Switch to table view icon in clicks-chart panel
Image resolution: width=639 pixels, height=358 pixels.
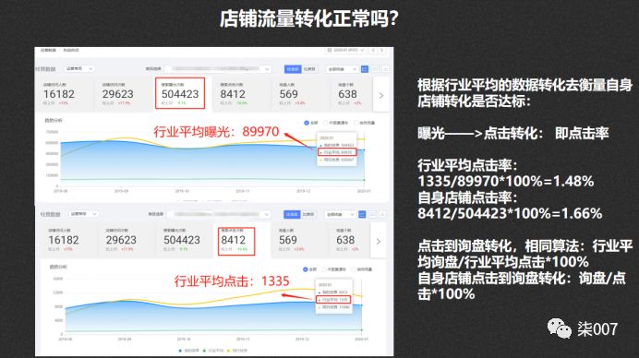coord(372,214)
